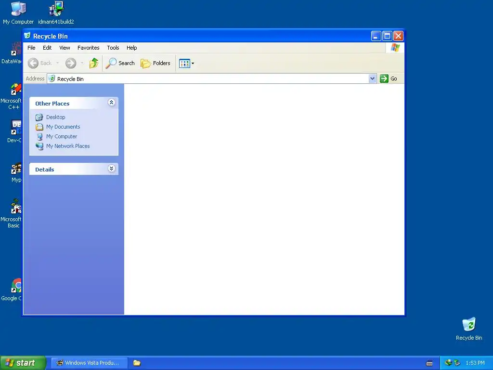Minimize the Recycle Bin window

tap(376, 36)
